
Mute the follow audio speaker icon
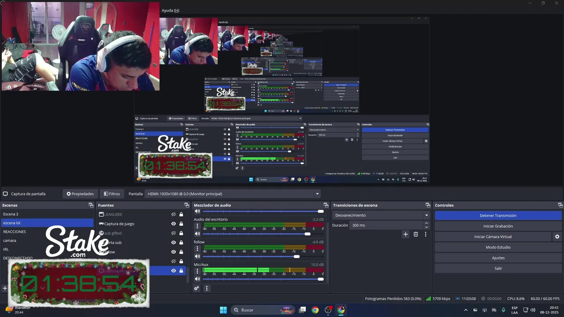197,256
